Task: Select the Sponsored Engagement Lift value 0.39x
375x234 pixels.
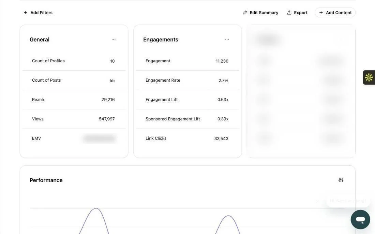Action: pos(223,119)
